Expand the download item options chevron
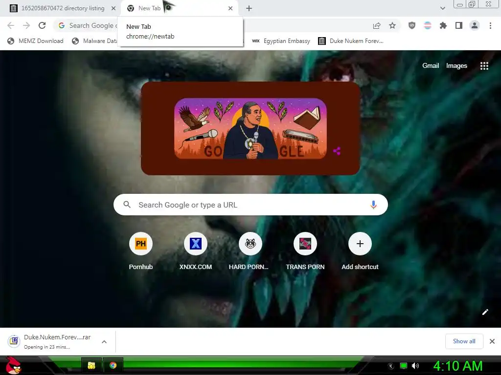This screenshot has width=501, height=375. click(104, 341)
